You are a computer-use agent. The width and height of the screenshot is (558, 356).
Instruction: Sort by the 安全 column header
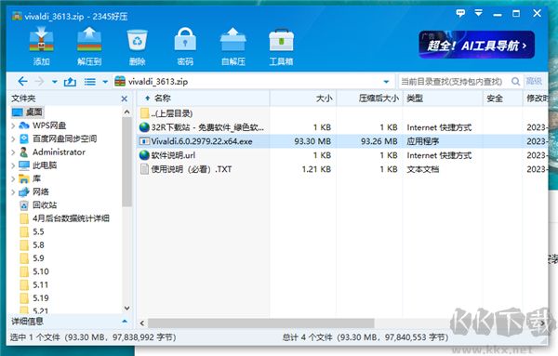pyautogui.click(x=502, y=99)
